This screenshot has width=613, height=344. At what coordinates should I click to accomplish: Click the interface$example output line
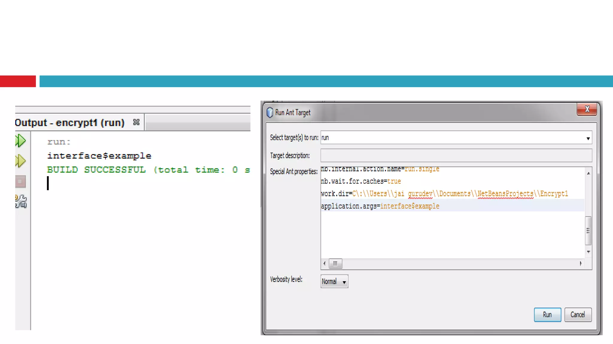(x=99, y=156)
